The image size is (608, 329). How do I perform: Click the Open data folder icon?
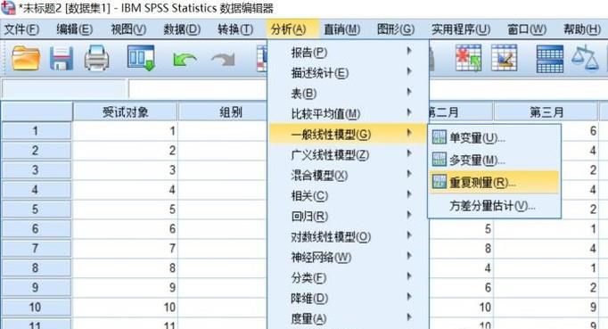[x=26, y=58]
